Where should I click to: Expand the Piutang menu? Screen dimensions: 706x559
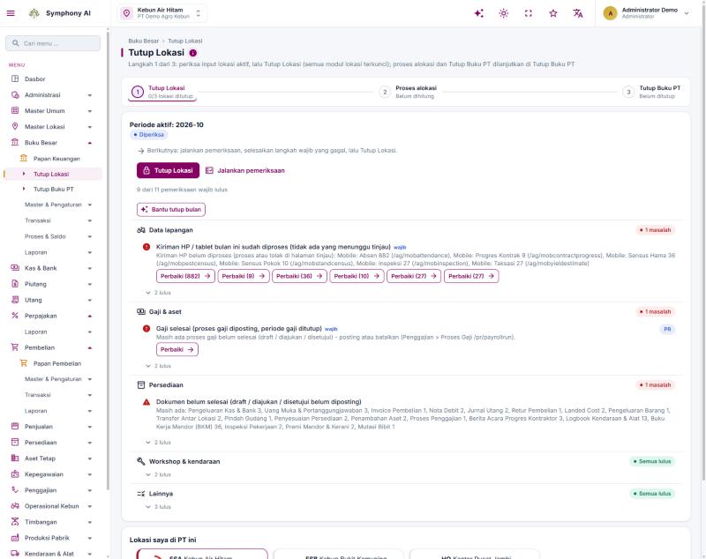point(52,284)
